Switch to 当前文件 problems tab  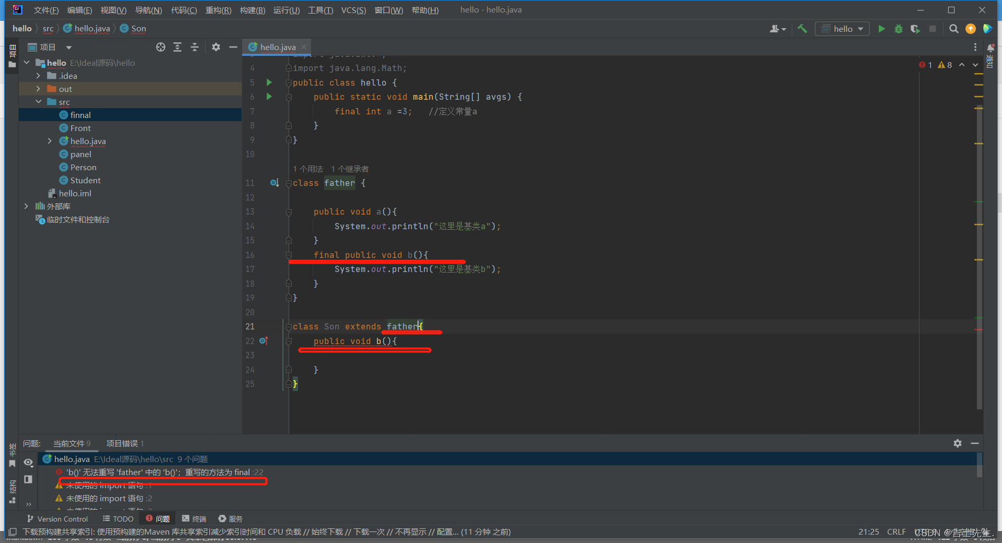point(71,443)
